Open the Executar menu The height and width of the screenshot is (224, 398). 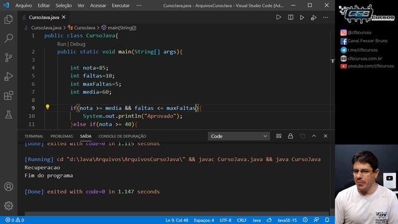tap(121, 6)
